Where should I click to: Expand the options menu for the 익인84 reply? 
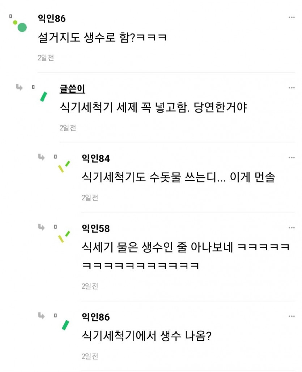(x=292, y=158)
